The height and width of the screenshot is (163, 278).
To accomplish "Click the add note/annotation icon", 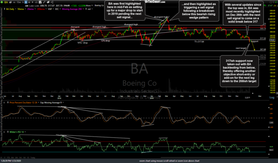I will (x=40, y=2).
